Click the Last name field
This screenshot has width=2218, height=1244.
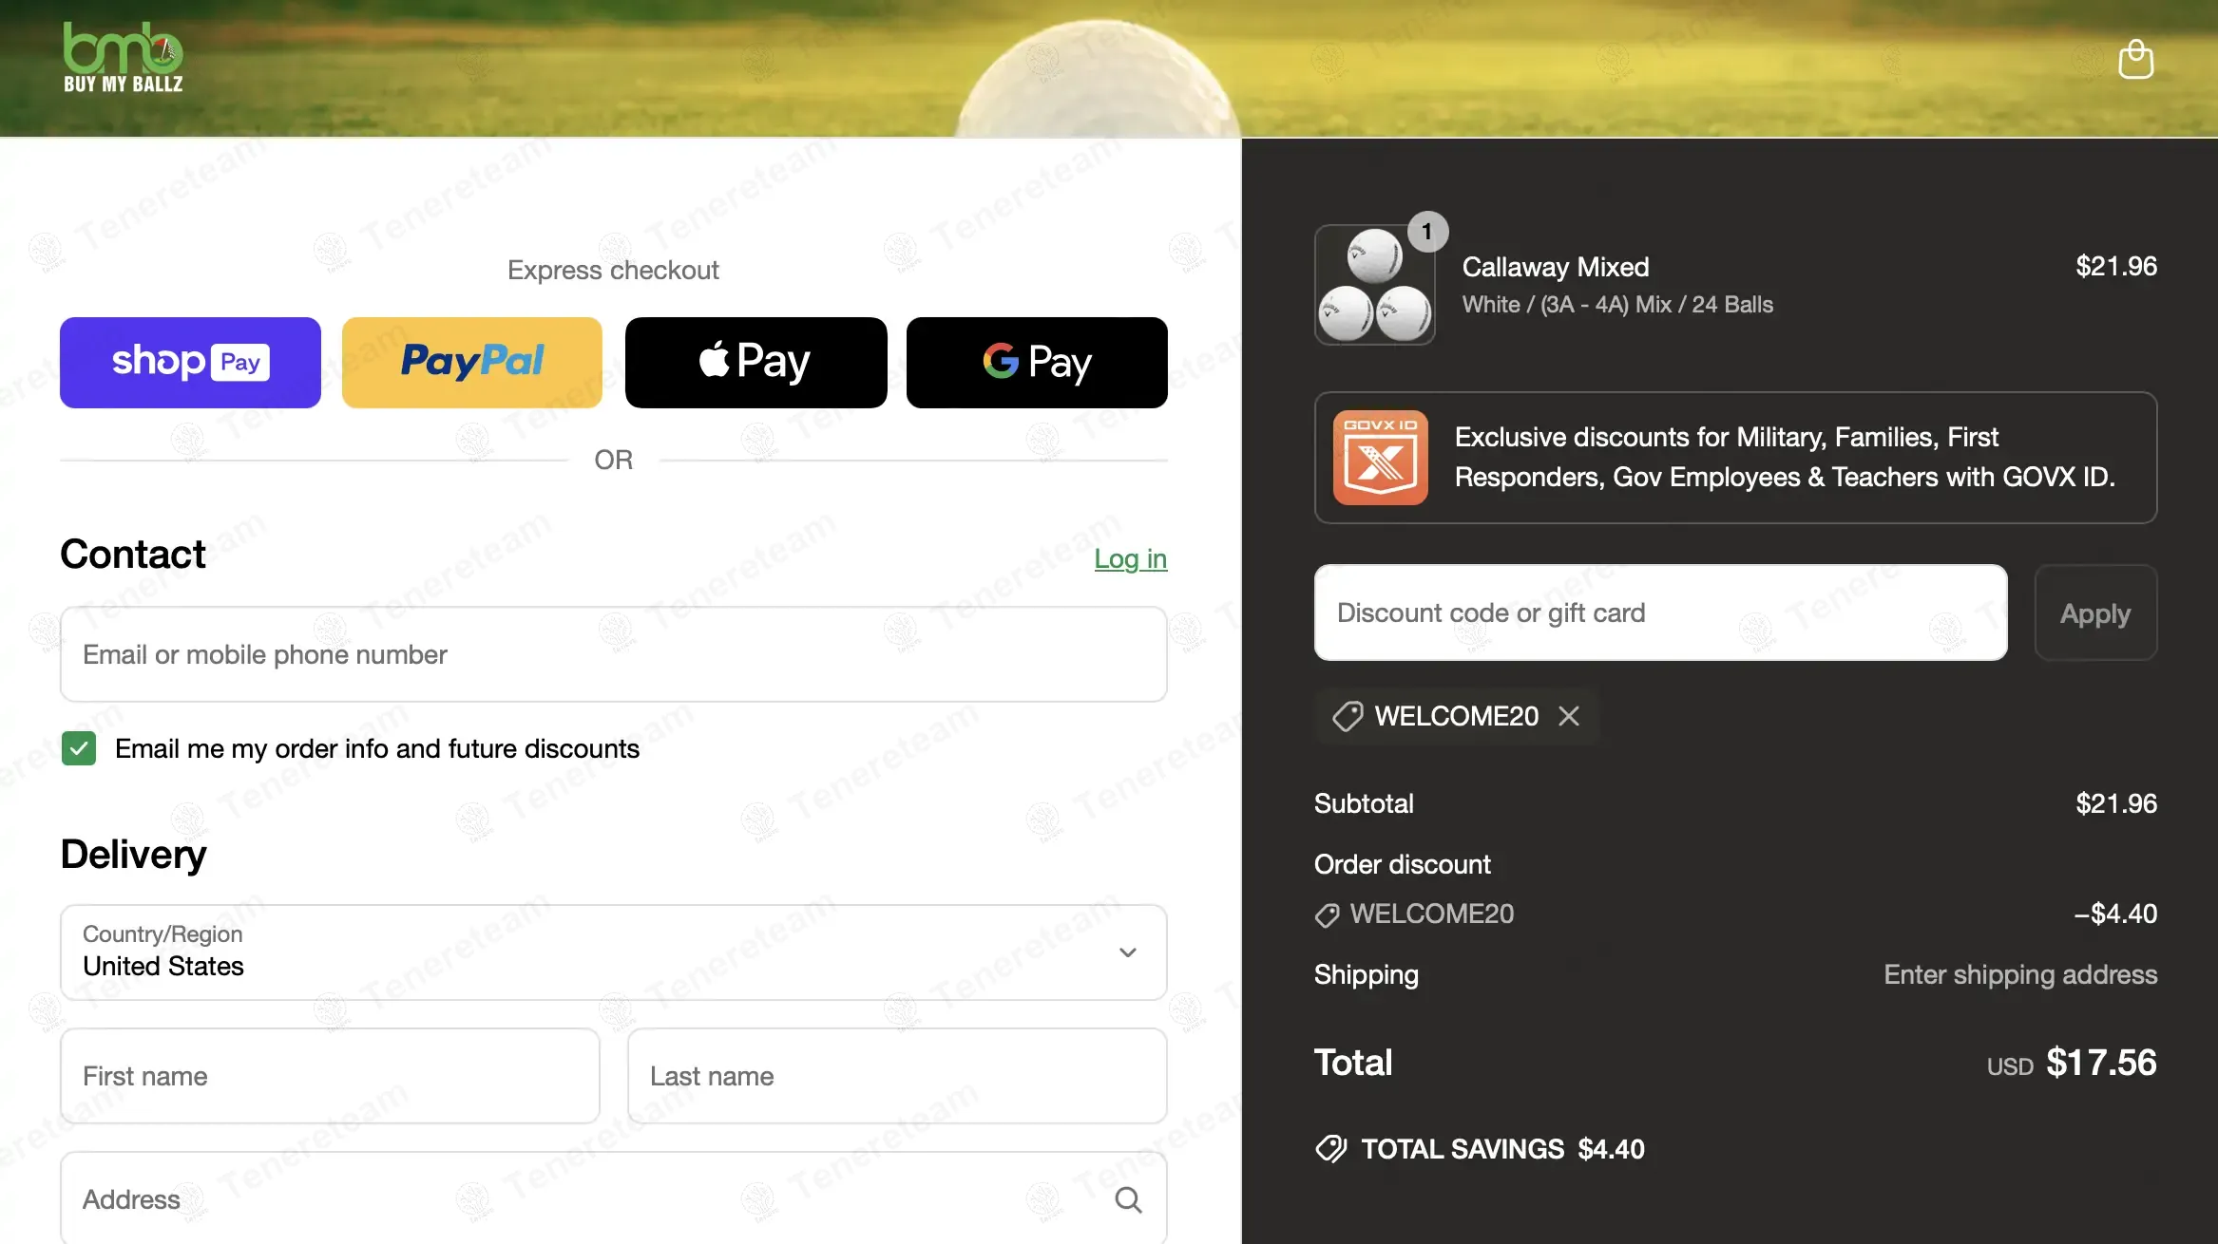click(x=897, y=1076)
